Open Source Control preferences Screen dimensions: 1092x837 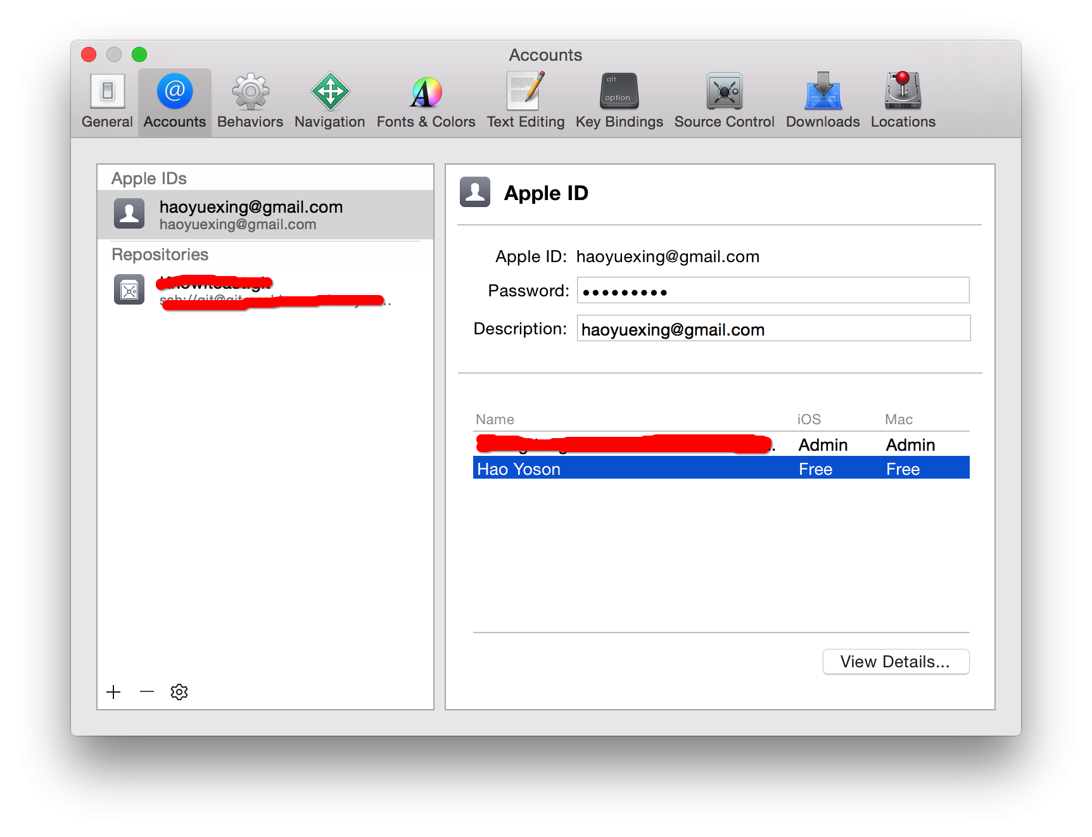point(724,101)
